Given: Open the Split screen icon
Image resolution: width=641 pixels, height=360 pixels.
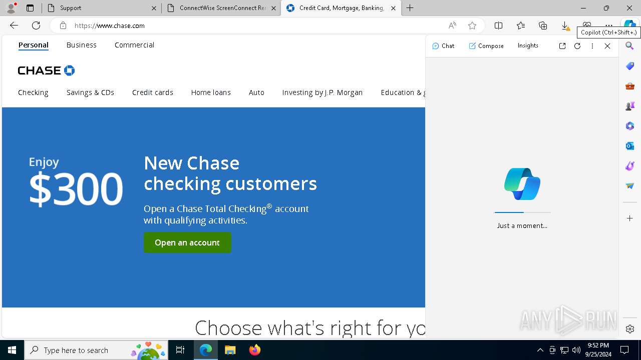Looking at the screenshot, I should tap(499, 25).
